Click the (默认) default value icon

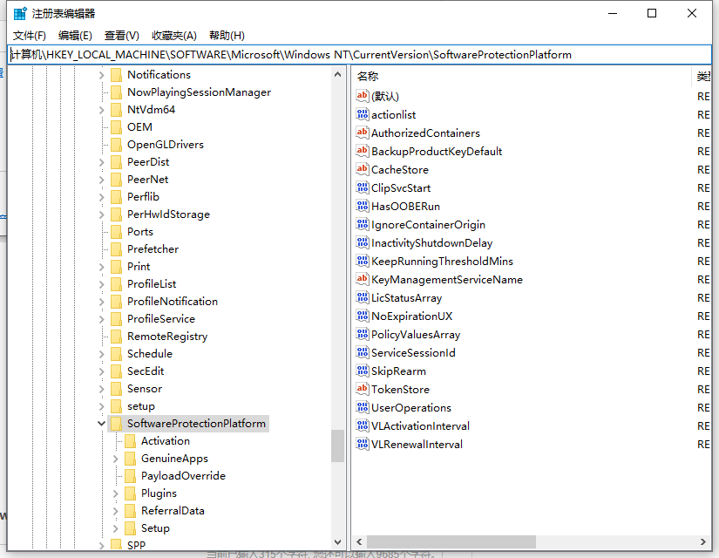(363, 96)
